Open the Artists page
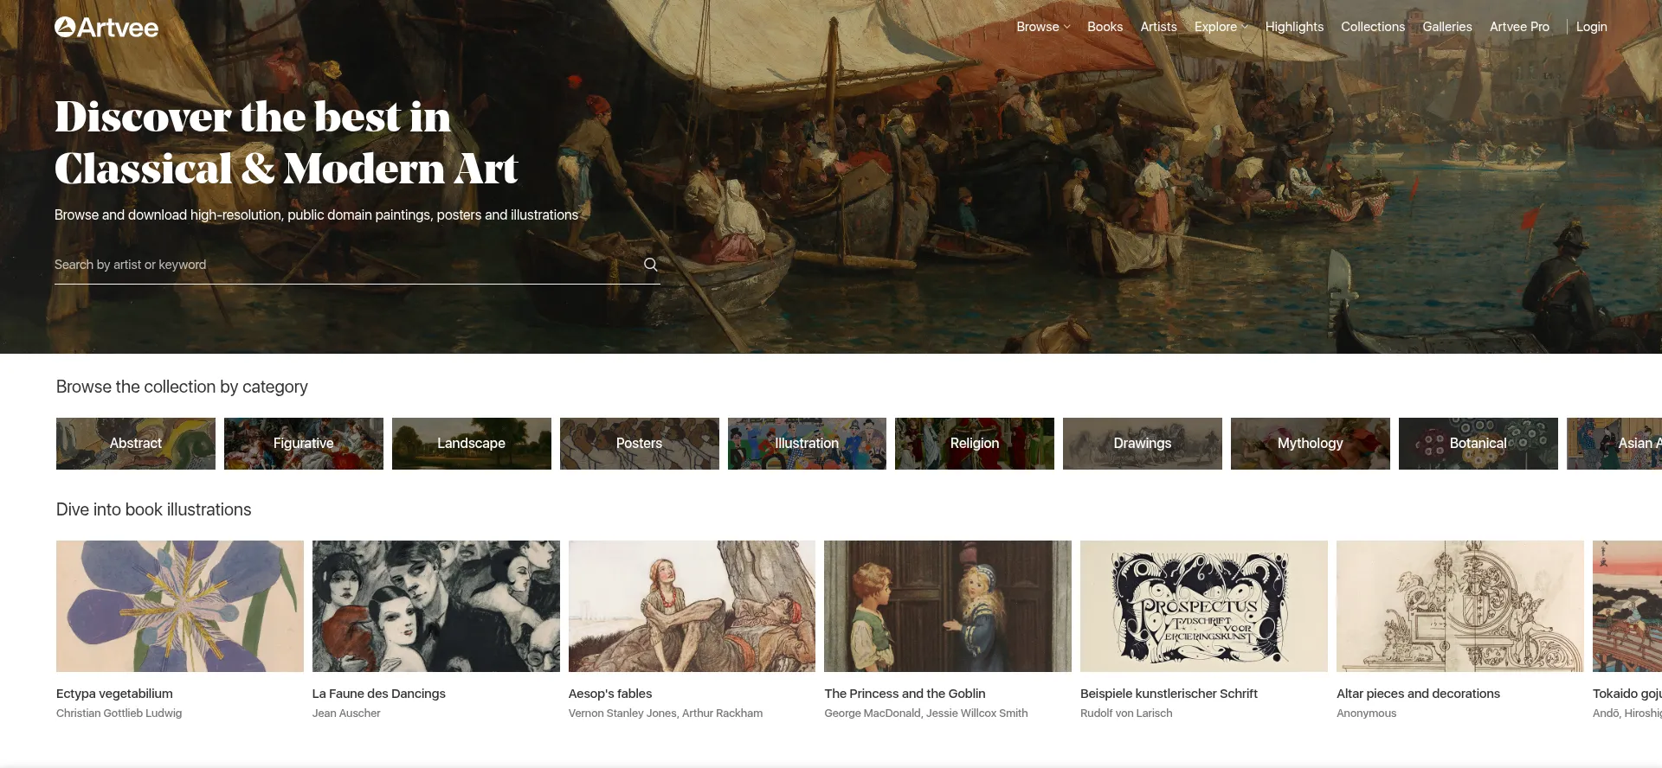 1158,27
